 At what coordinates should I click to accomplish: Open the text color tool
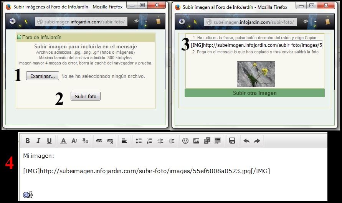[63, 140]
